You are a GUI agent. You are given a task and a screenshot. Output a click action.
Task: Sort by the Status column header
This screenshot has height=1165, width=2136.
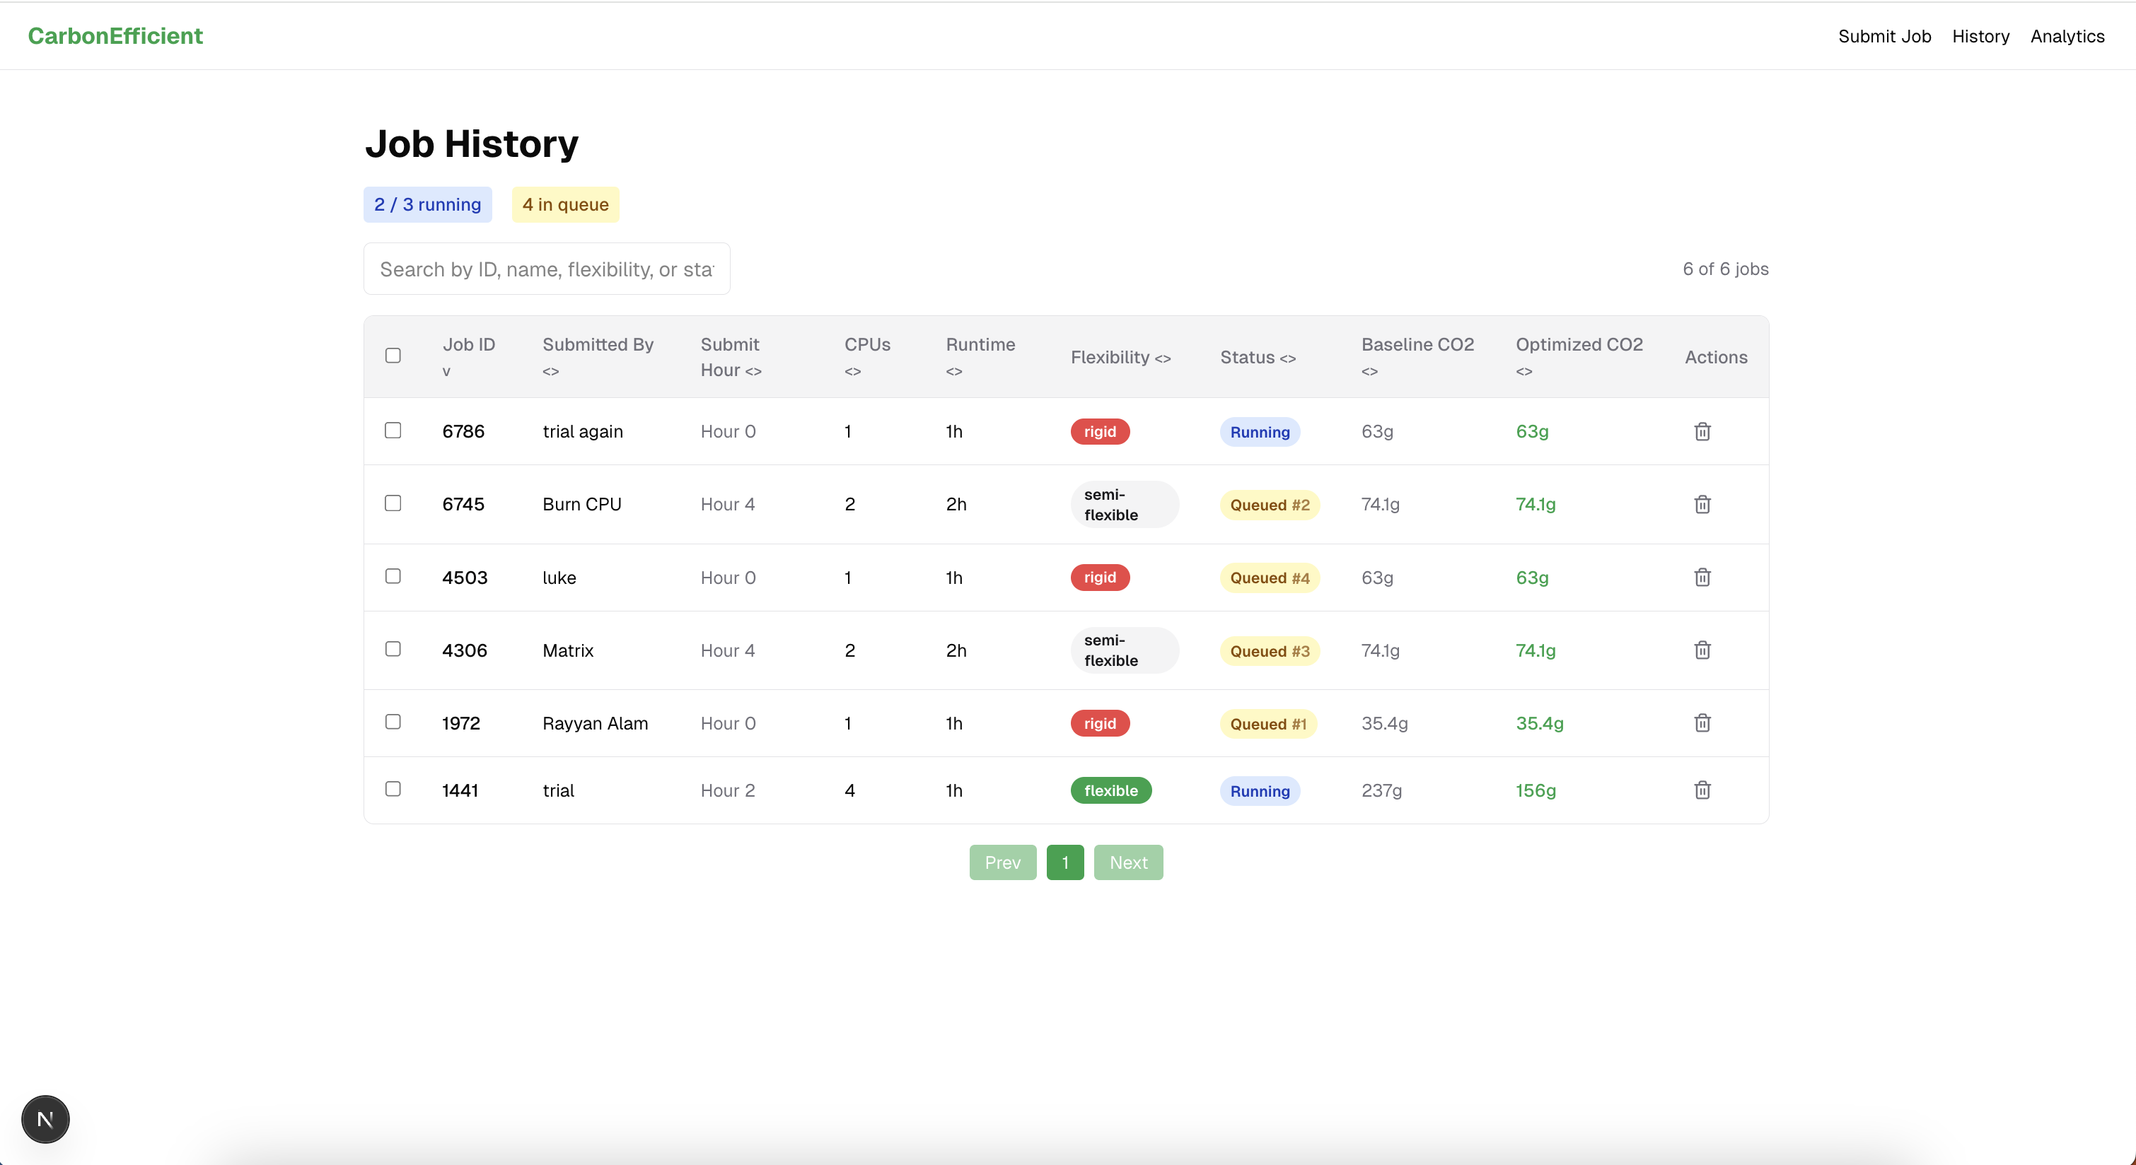[x=1257, y=357]
